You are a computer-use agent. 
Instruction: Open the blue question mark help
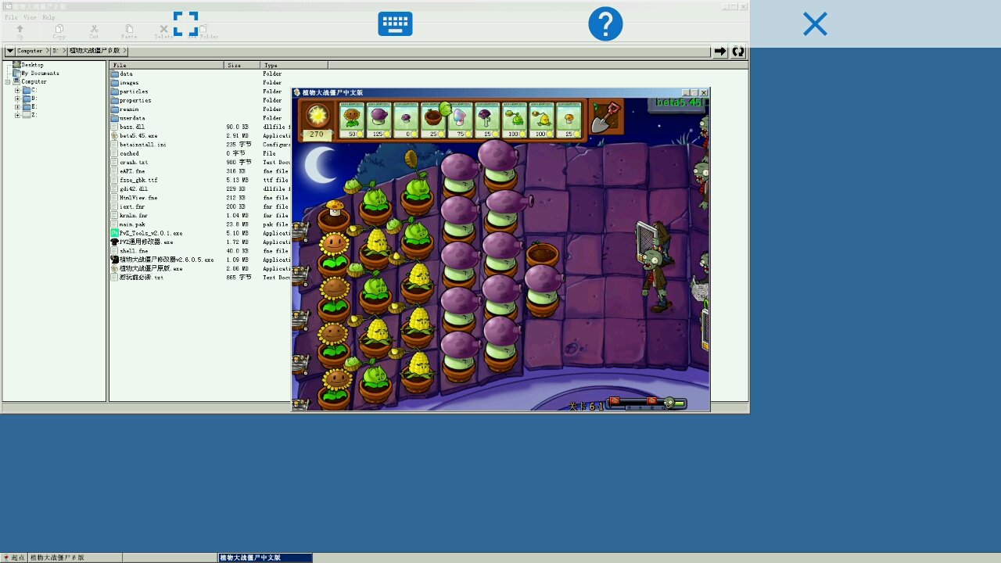[605, 23]
